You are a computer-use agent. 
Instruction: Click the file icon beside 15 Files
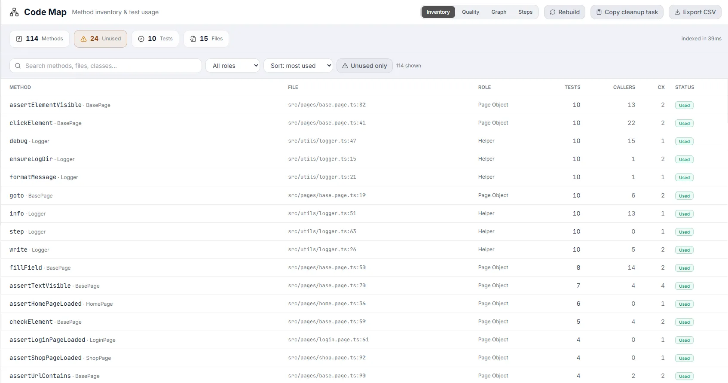pos(193,39)
